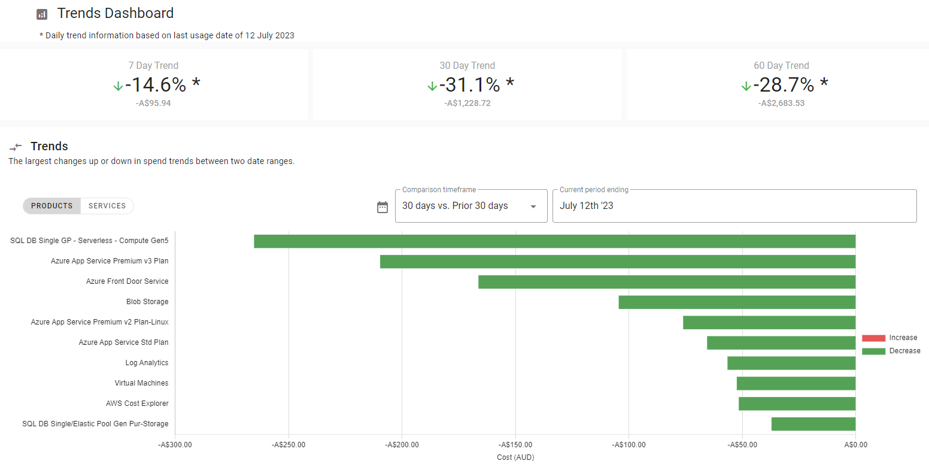Open the 60 Day Trend card
Viewport: 929px width, 464px height.
(x=781, y=84)
